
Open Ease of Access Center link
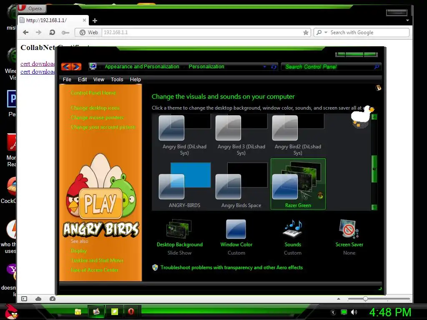[x=95, y=270]
